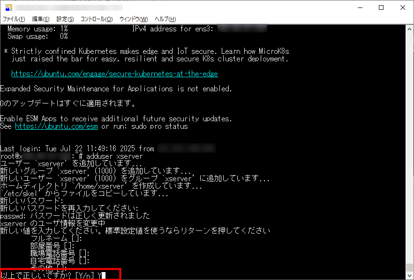Click the 'adduser xserver' command text

click(x=114, y=156)
